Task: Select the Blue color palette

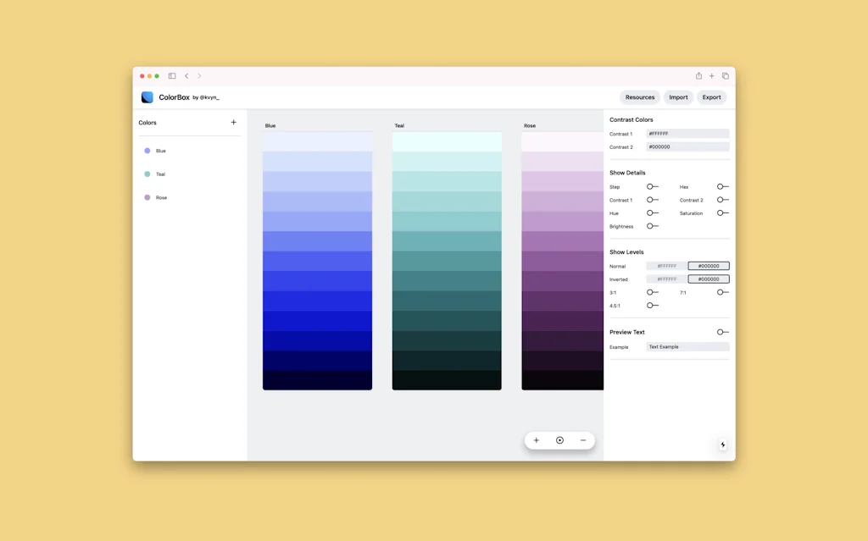Action: tap(159, 151)
